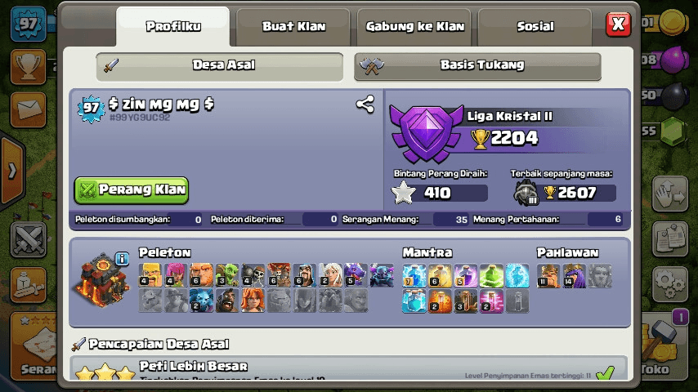Tap the share icon next to player name
698x392 pixels.
pos(365,105)
